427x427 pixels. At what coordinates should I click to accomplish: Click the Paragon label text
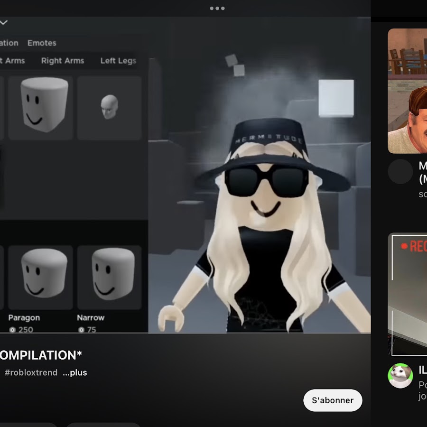[x=24, y=317]
